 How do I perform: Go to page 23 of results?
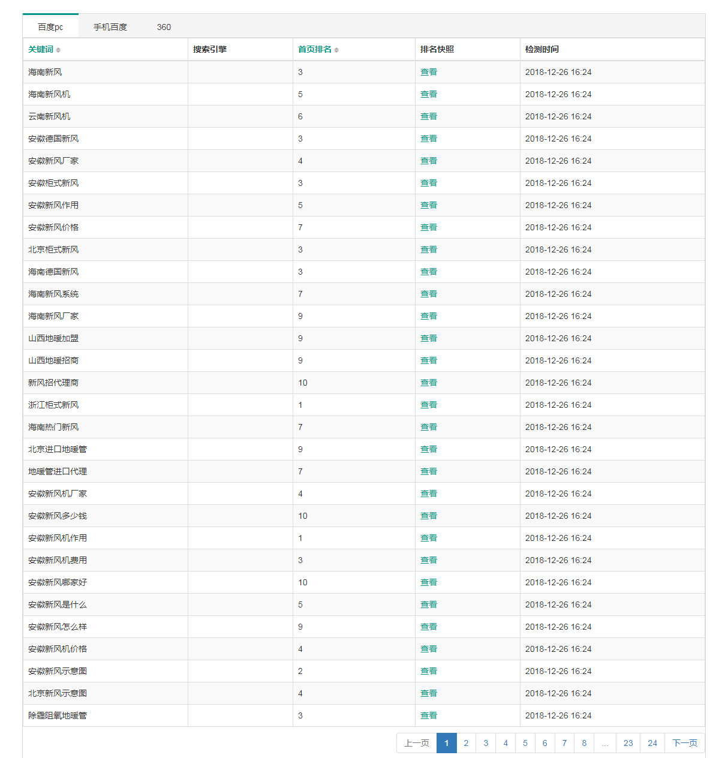tap(628, 743)
